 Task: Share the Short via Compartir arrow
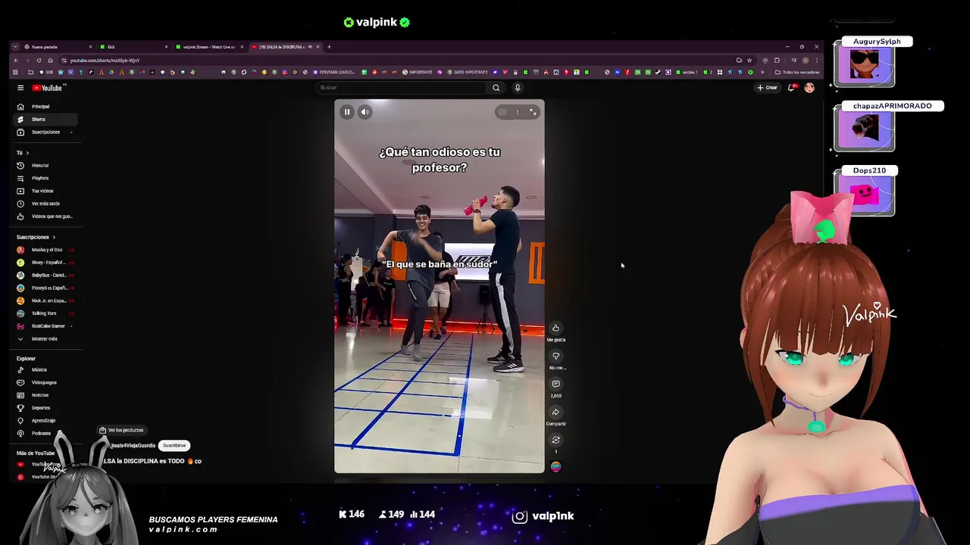point(555,412)
